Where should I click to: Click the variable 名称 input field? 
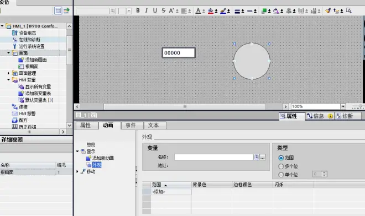coord(213,157)
